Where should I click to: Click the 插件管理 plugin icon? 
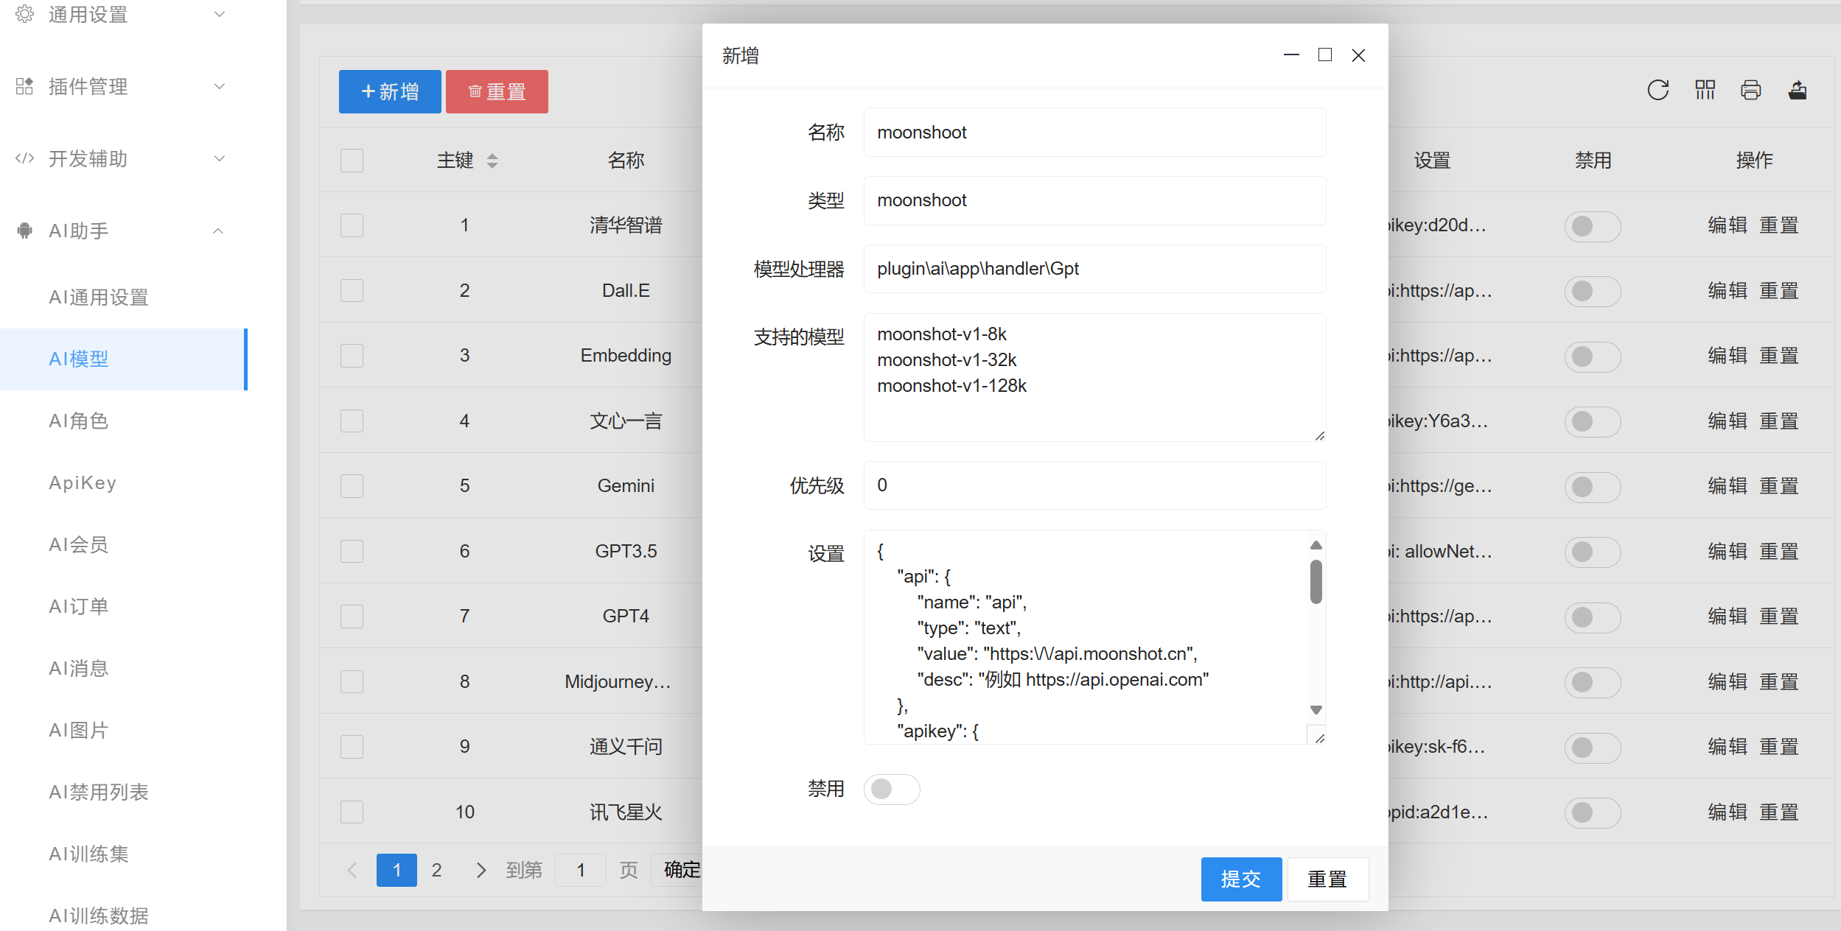click(x=24, y=86)
